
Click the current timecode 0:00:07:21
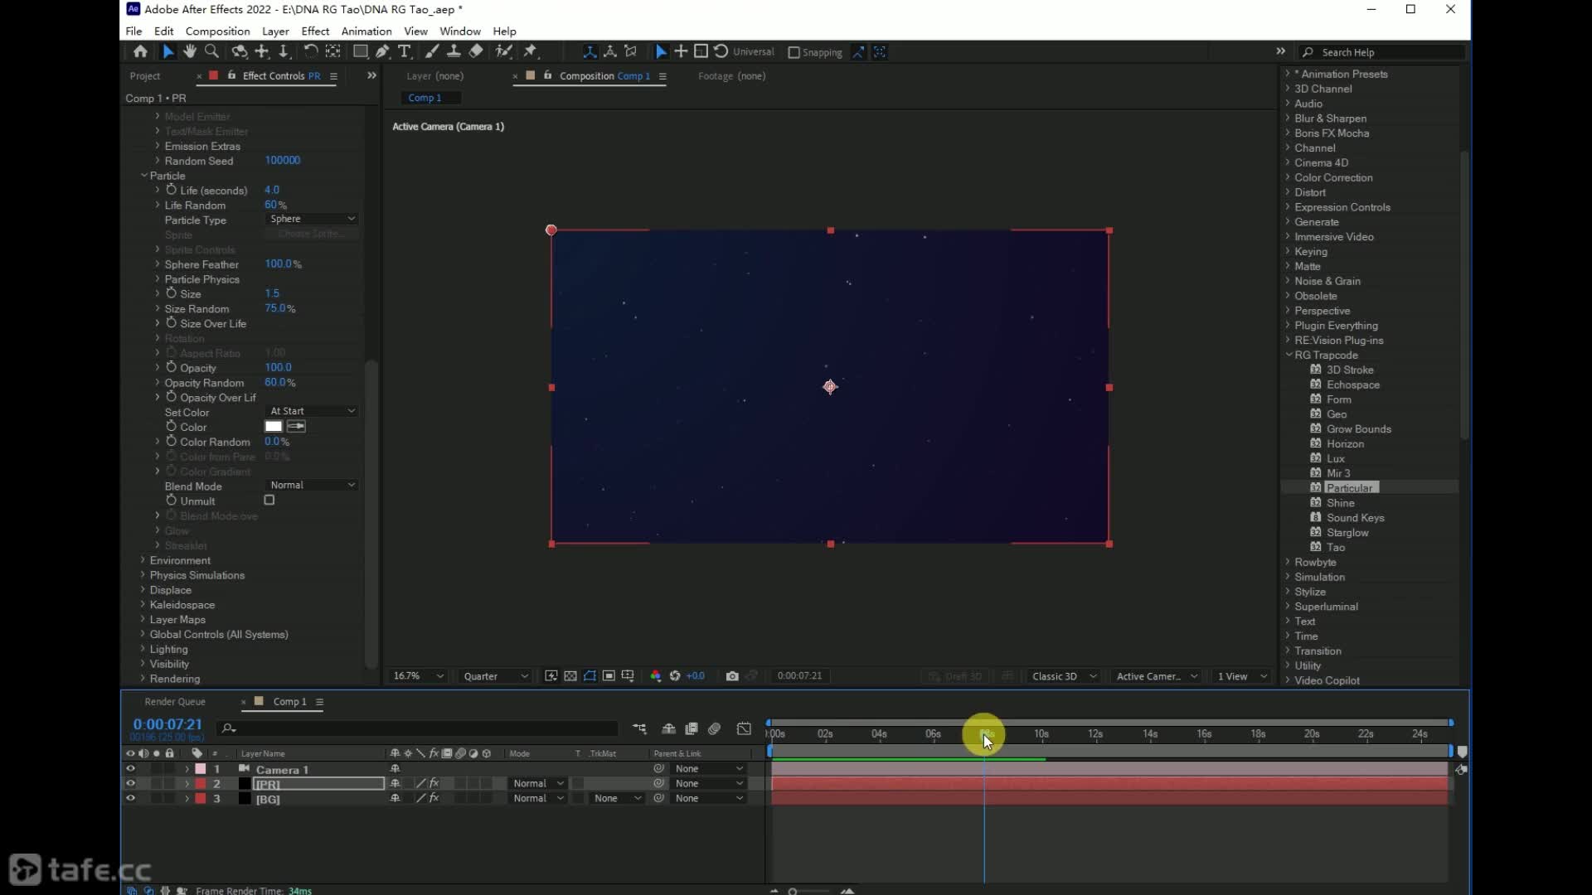(167, 724)
